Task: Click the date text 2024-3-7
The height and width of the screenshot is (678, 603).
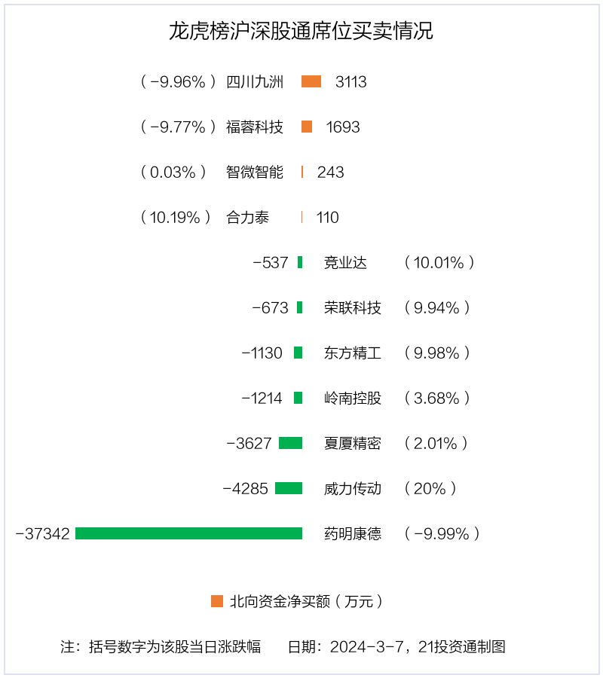Action: point(366,647)
